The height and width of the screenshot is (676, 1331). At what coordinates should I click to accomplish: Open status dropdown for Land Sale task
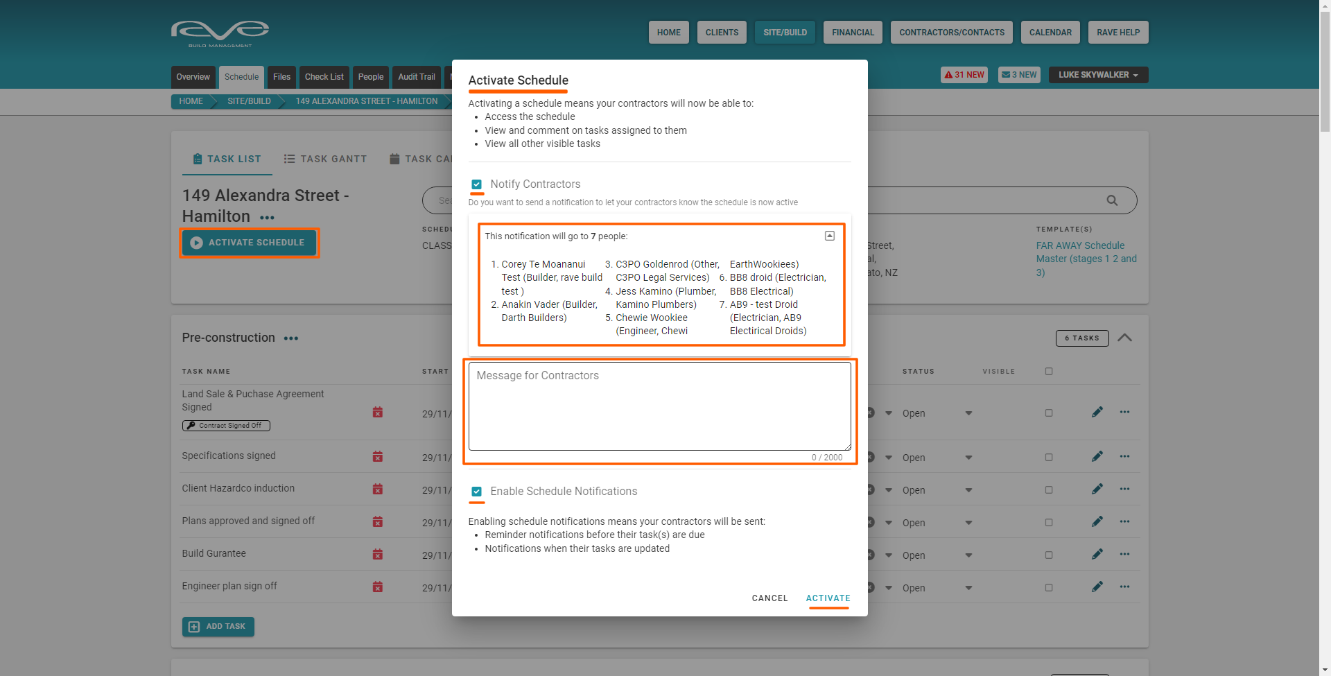tap(968, 413)
